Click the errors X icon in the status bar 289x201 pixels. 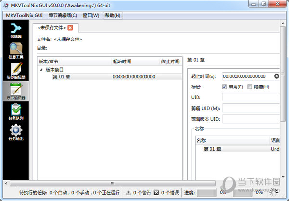(156, 192)
